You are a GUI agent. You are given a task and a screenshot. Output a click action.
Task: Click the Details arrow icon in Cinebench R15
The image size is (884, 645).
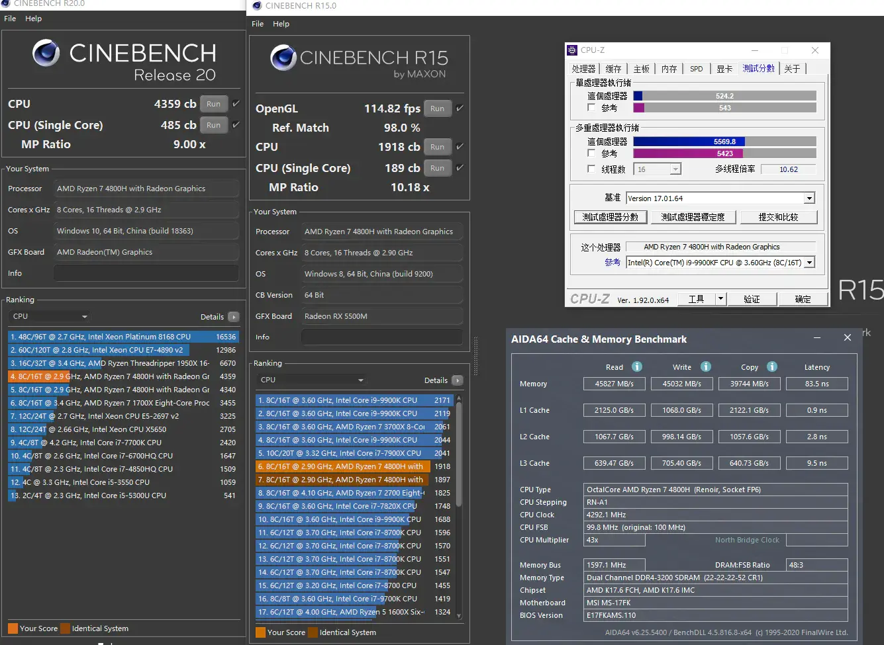click(x=458, y=380)
